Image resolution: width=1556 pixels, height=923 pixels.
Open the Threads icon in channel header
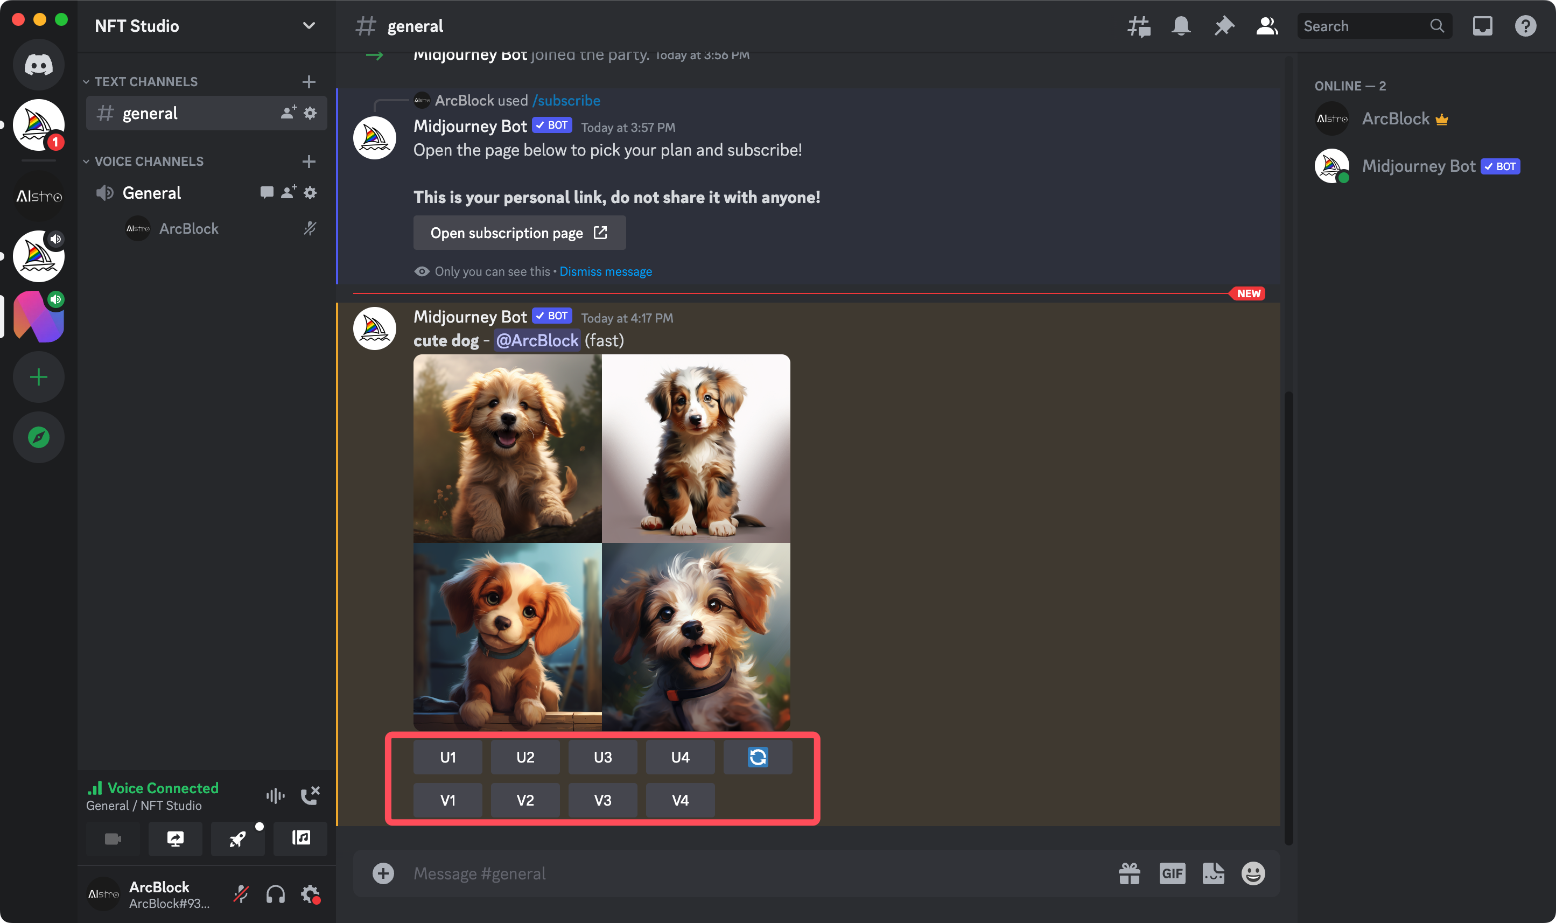point(1138,26)
